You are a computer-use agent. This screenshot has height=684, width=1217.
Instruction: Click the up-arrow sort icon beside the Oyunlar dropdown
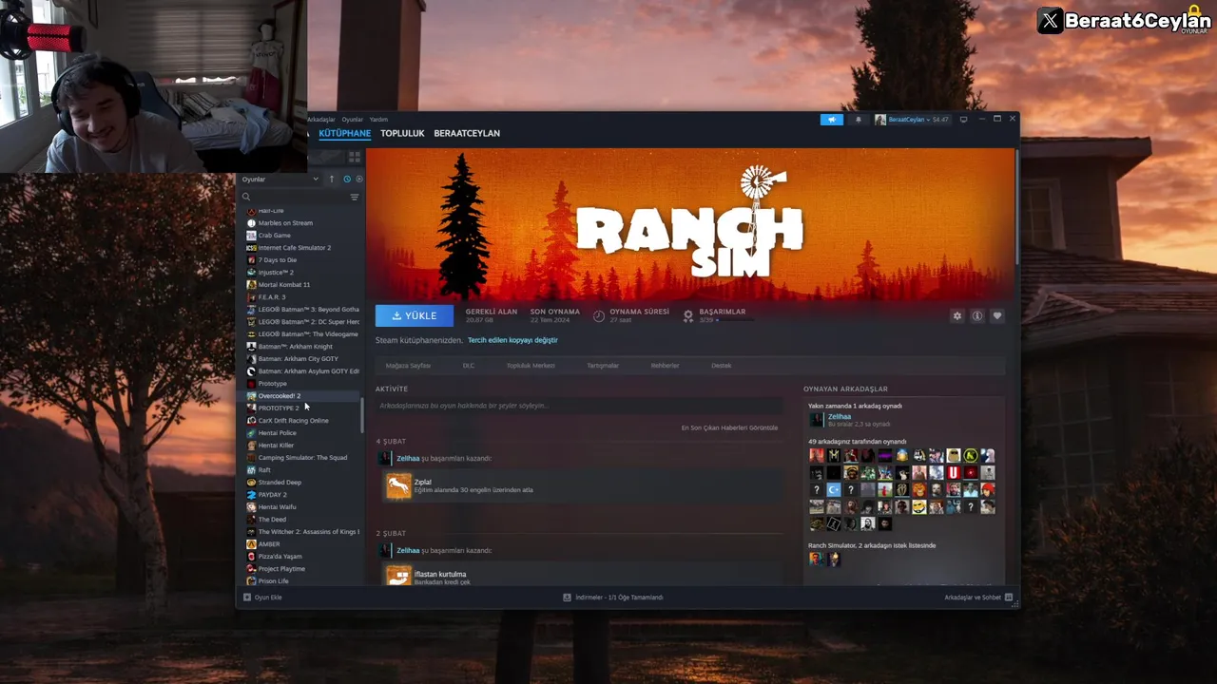(332, 180)
